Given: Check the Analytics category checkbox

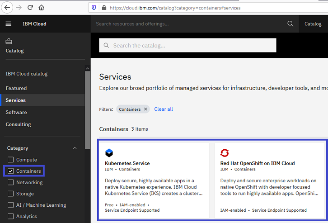Looking at the screenshot, I should click(10, 216).
